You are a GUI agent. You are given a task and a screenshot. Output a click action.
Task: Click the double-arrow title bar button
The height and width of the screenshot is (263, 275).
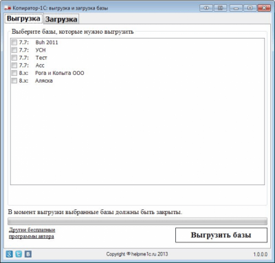click(206, 8)
